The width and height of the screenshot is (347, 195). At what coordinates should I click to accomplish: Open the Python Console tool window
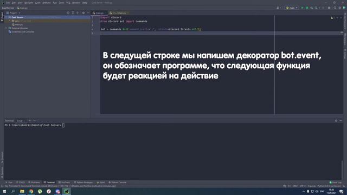click(118, 183)
